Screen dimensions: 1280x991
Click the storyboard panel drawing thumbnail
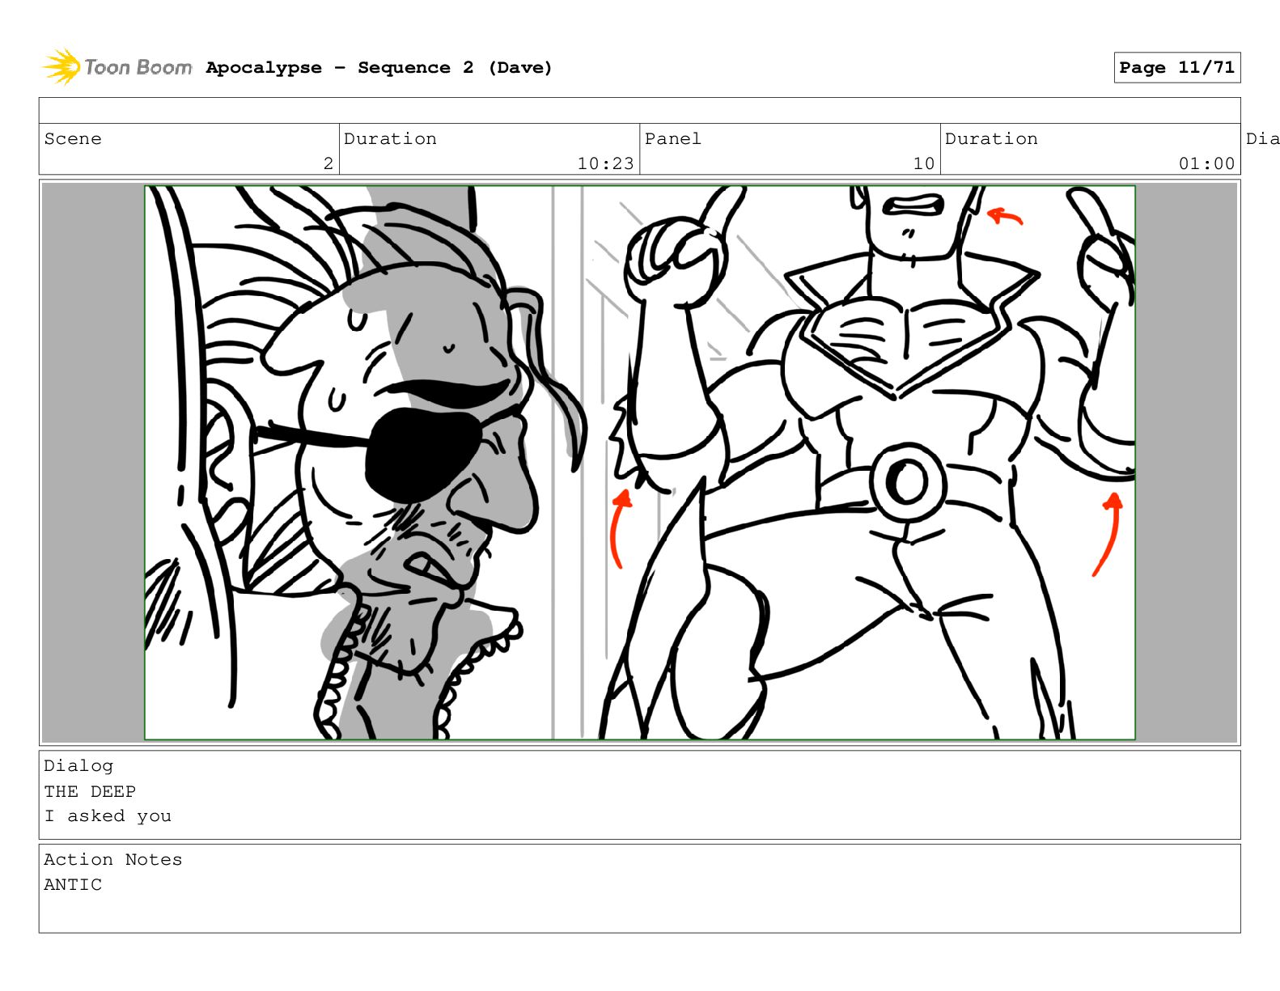[x=639, y=463]
